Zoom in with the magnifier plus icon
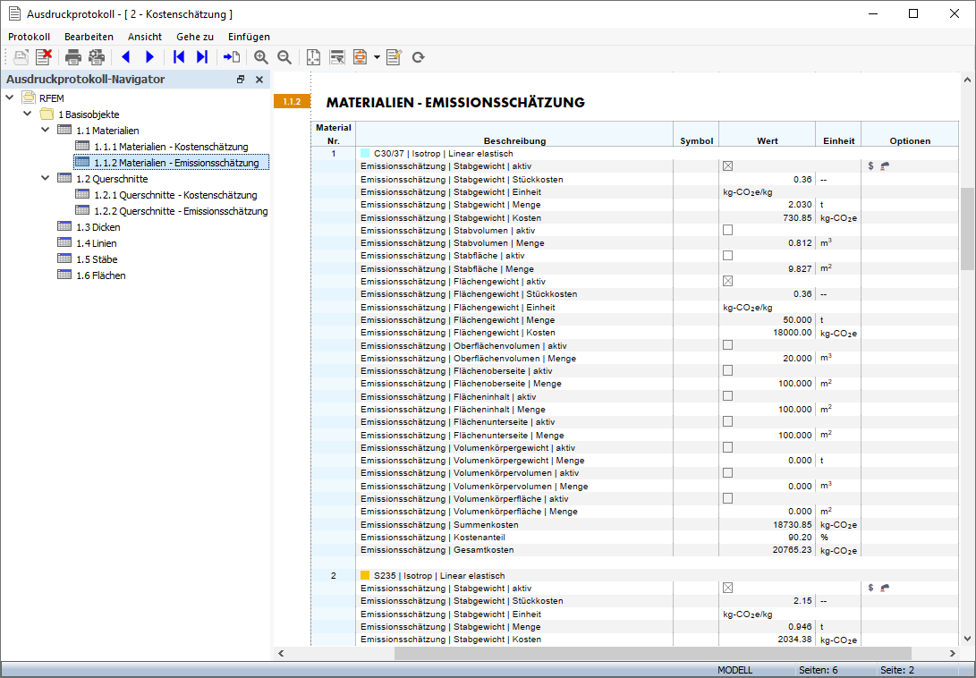 (261, 57)
